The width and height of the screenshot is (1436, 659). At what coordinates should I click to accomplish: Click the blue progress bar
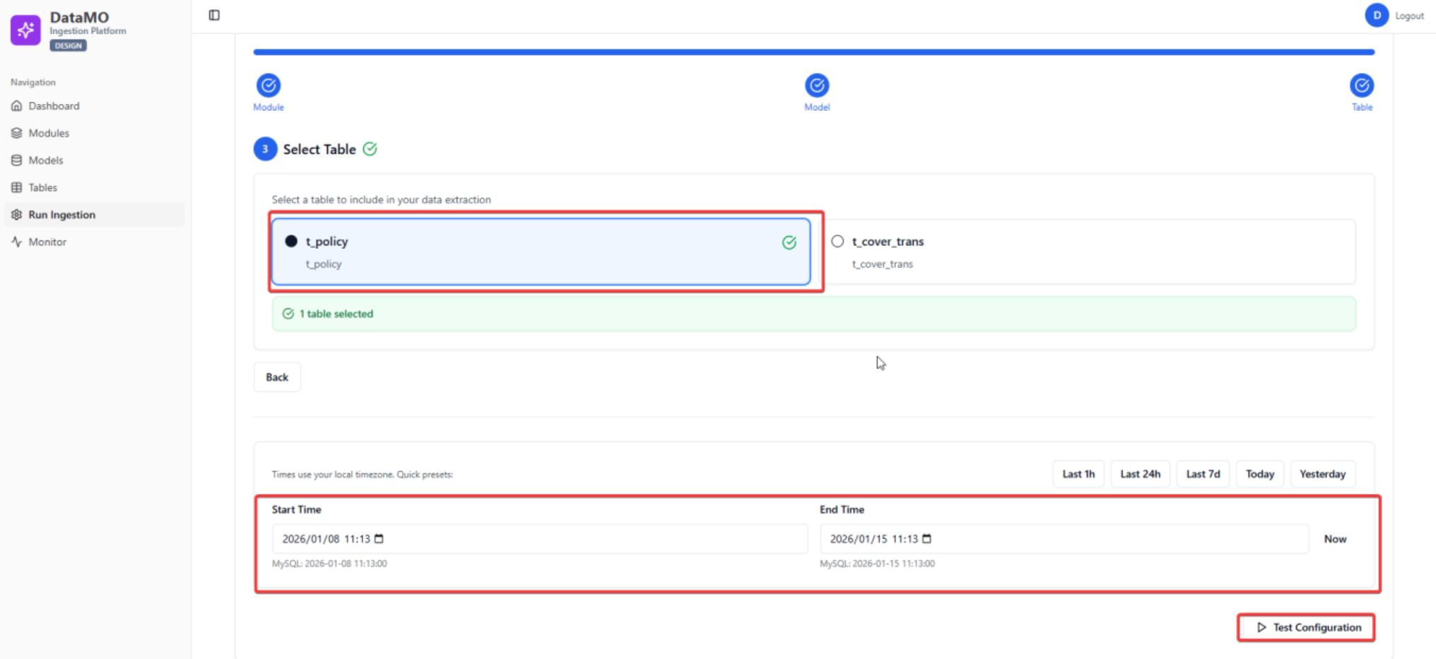tap(814, 52)
